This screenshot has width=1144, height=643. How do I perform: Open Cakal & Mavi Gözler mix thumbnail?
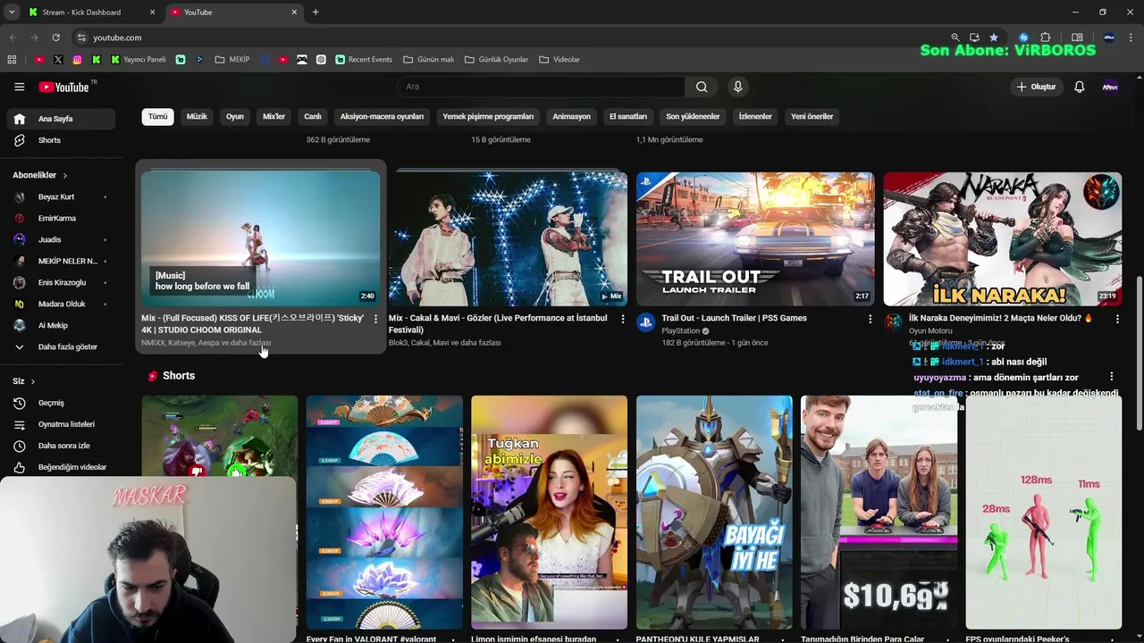click(x=508, y=238)
